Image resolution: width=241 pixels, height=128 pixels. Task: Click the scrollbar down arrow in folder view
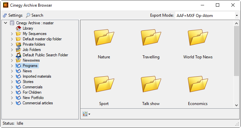point(236,105)
